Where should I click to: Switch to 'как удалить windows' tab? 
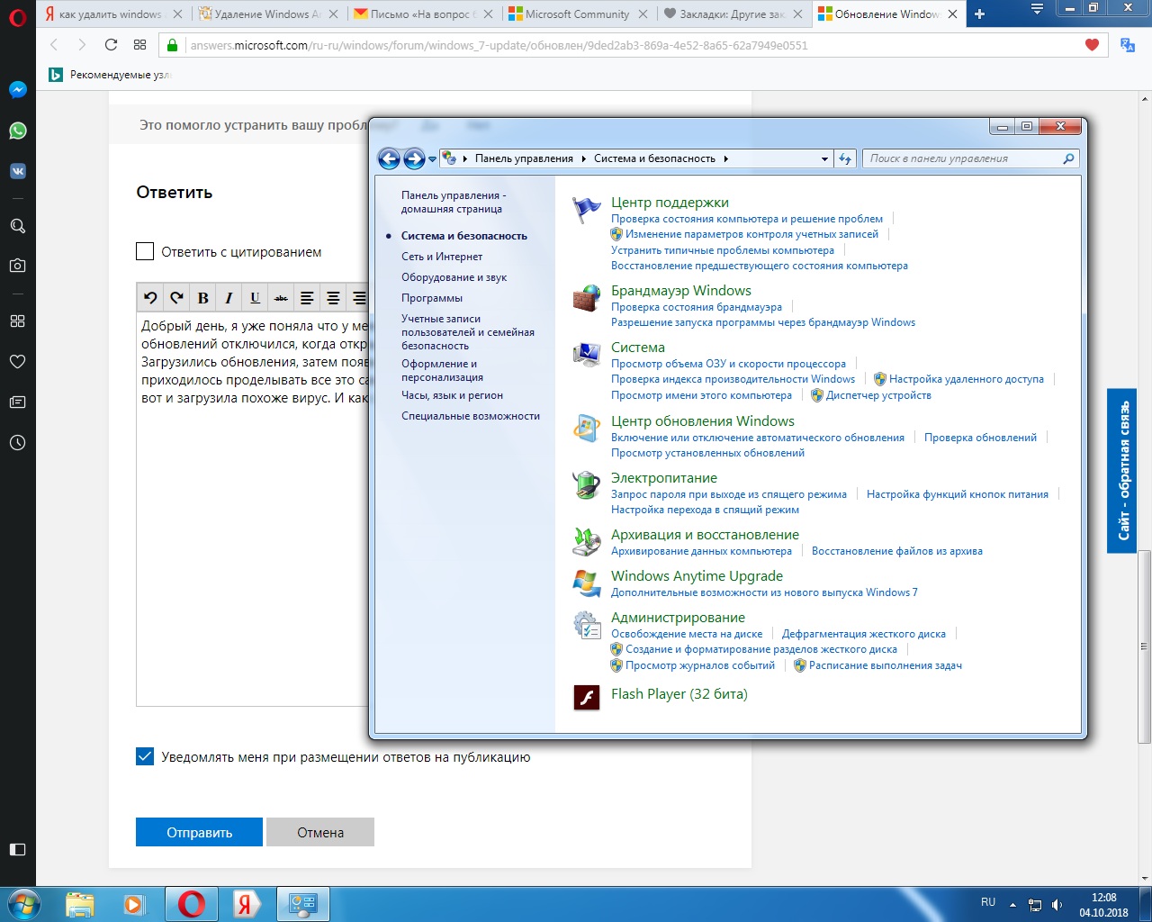112,14
